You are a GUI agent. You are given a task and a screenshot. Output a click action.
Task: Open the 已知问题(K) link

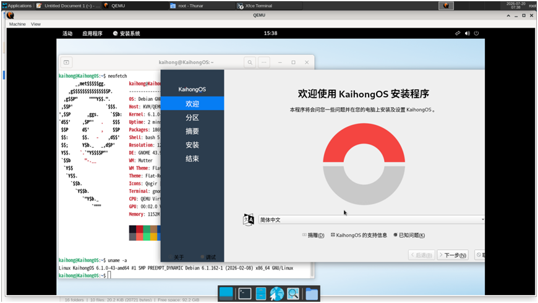(x=409, y=235)
